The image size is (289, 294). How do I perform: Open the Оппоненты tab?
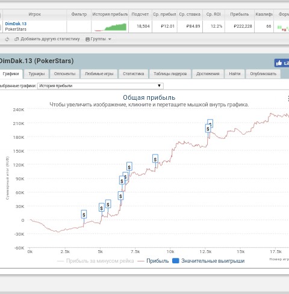(x=64, y=74)
